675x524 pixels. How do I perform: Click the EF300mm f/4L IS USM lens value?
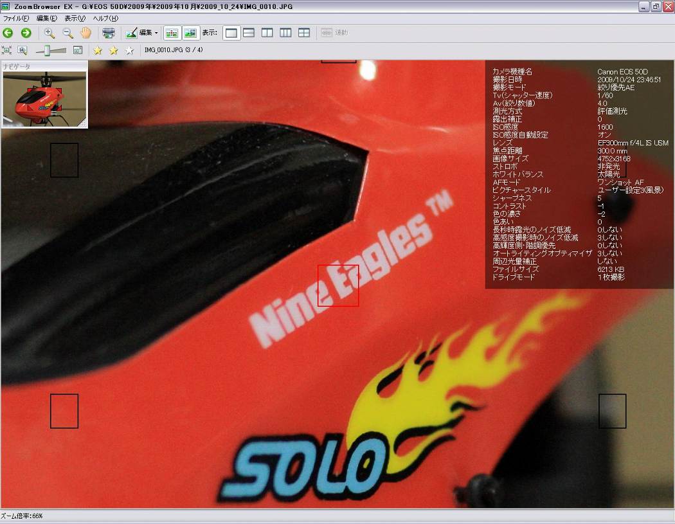tap(633, 143)
